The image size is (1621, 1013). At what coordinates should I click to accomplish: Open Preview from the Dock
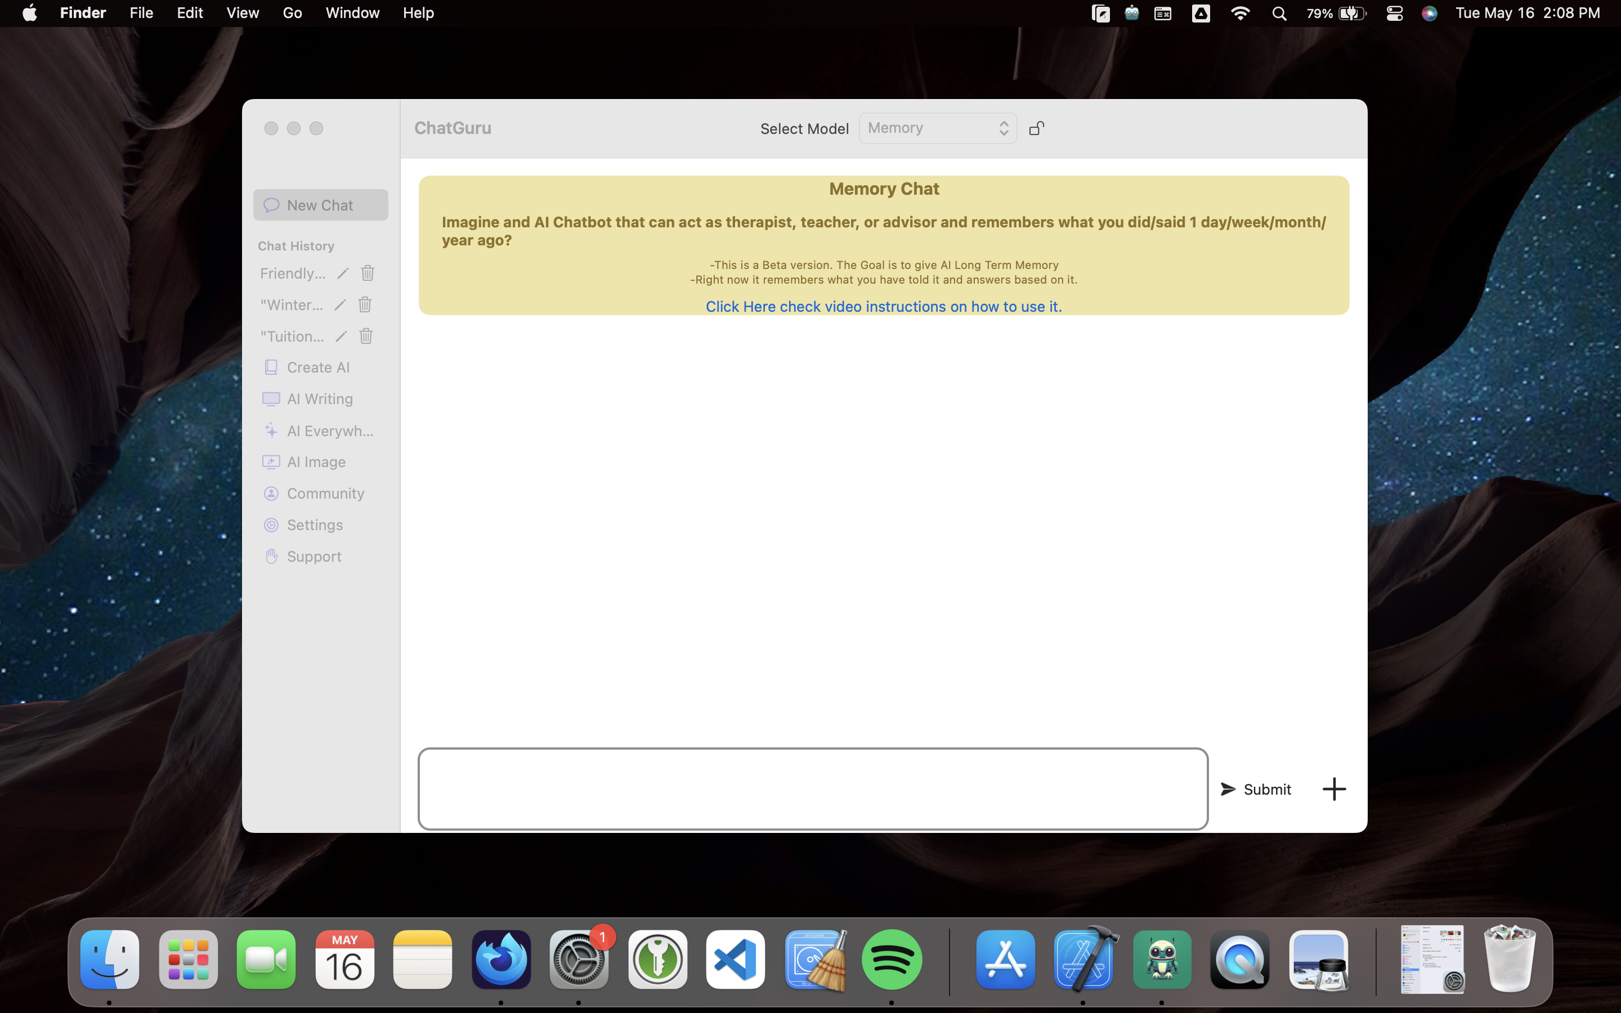click(x=1318, y=960)
